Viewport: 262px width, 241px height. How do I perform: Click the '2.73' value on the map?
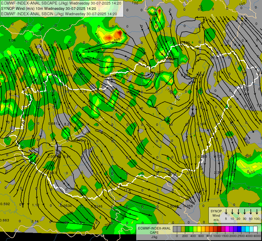(217, 156)
